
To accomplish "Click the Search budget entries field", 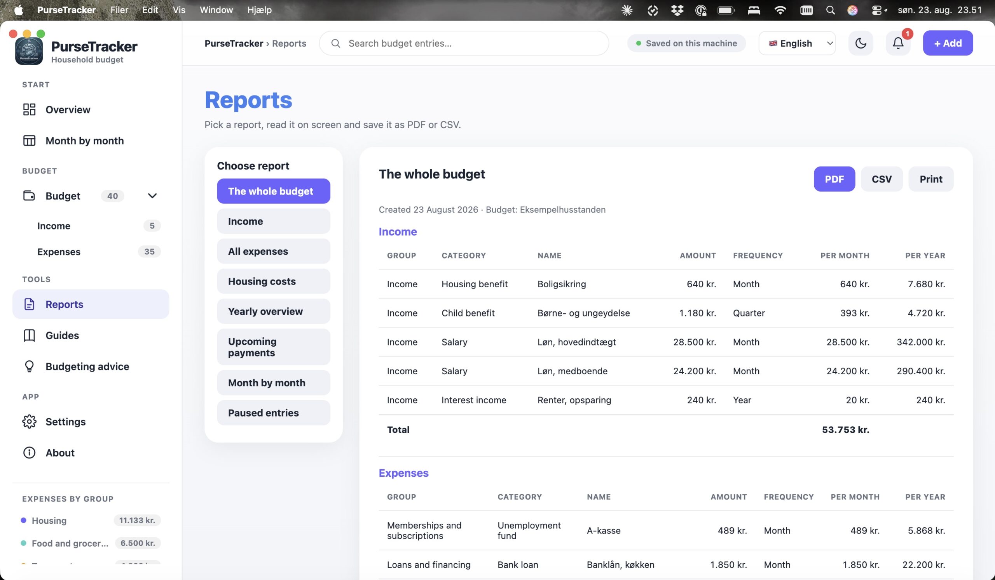I will (464, 43).
